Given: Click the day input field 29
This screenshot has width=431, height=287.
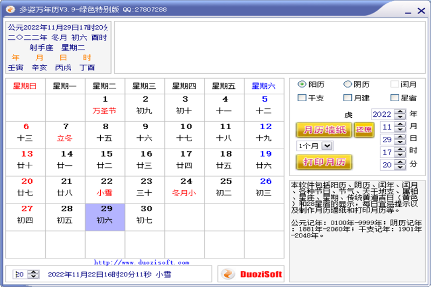Looking at the screenshot, I should pyautogui.click(x=387, y=139).
